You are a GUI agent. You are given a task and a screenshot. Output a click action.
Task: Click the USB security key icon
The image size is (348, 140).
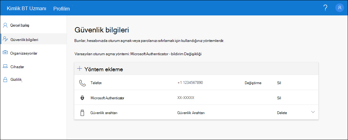coord(82,113)
